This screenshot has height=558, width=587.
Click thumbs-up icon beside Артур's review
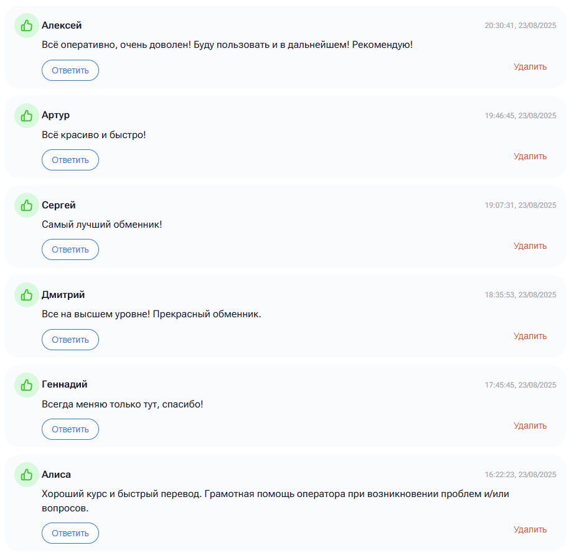pyautogui.click(x=27, y=116)
